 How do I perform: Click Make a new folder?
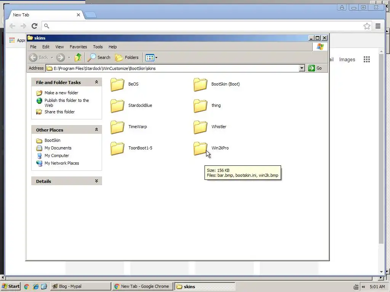61,93
